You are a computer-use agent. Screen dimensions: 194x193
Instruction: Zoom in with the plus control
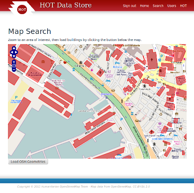(14, 62)
